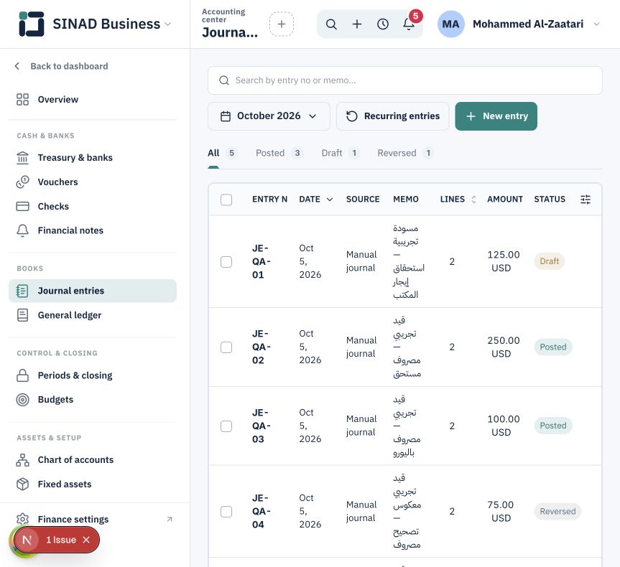The image size is (620, 567).
Task: Open Budgets page
Action: pos(93,400)
